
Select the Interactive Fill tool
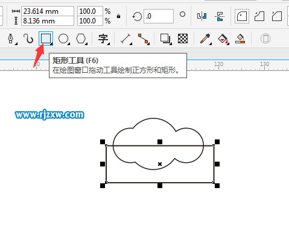223,39
